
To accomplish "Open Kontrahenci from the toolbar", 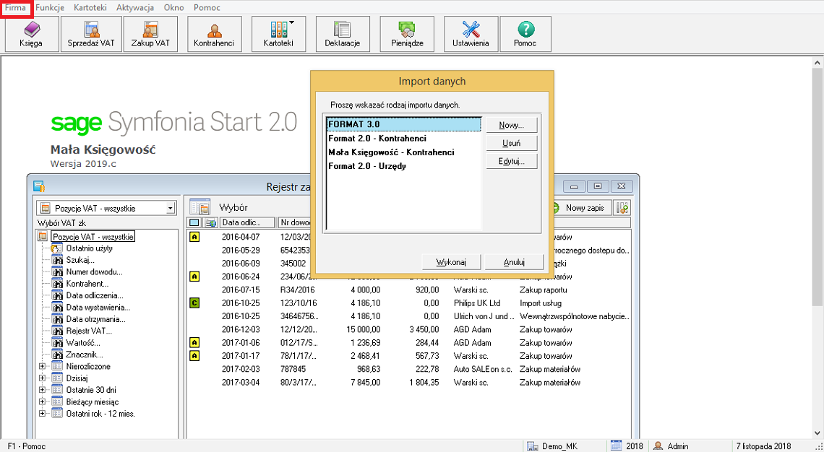I will pos(214,34).
